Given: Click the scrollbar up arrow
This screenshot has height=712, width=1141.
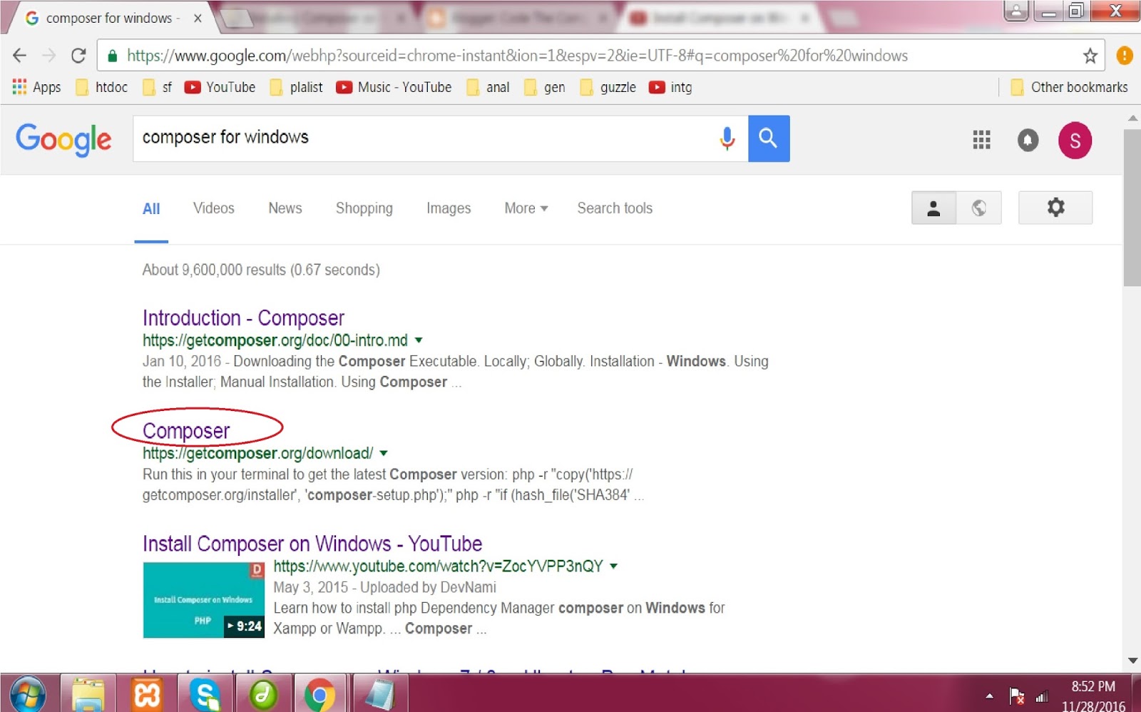Looking at the screenshot, I should point(1132,118).
